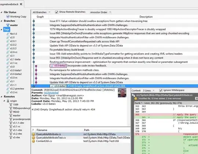Viewport: 198px width, 154px height.
Task: Click the fbv1.0 tag icon
Action: pos(8,34)
